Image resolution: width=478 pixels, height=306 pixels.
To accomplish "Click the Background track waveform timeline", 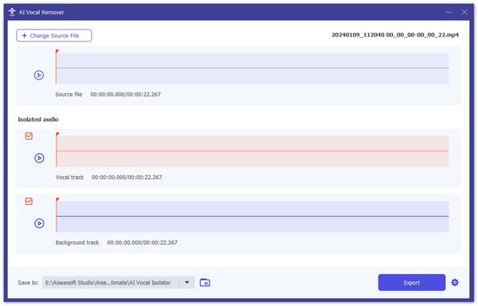I will click(252, 217).
